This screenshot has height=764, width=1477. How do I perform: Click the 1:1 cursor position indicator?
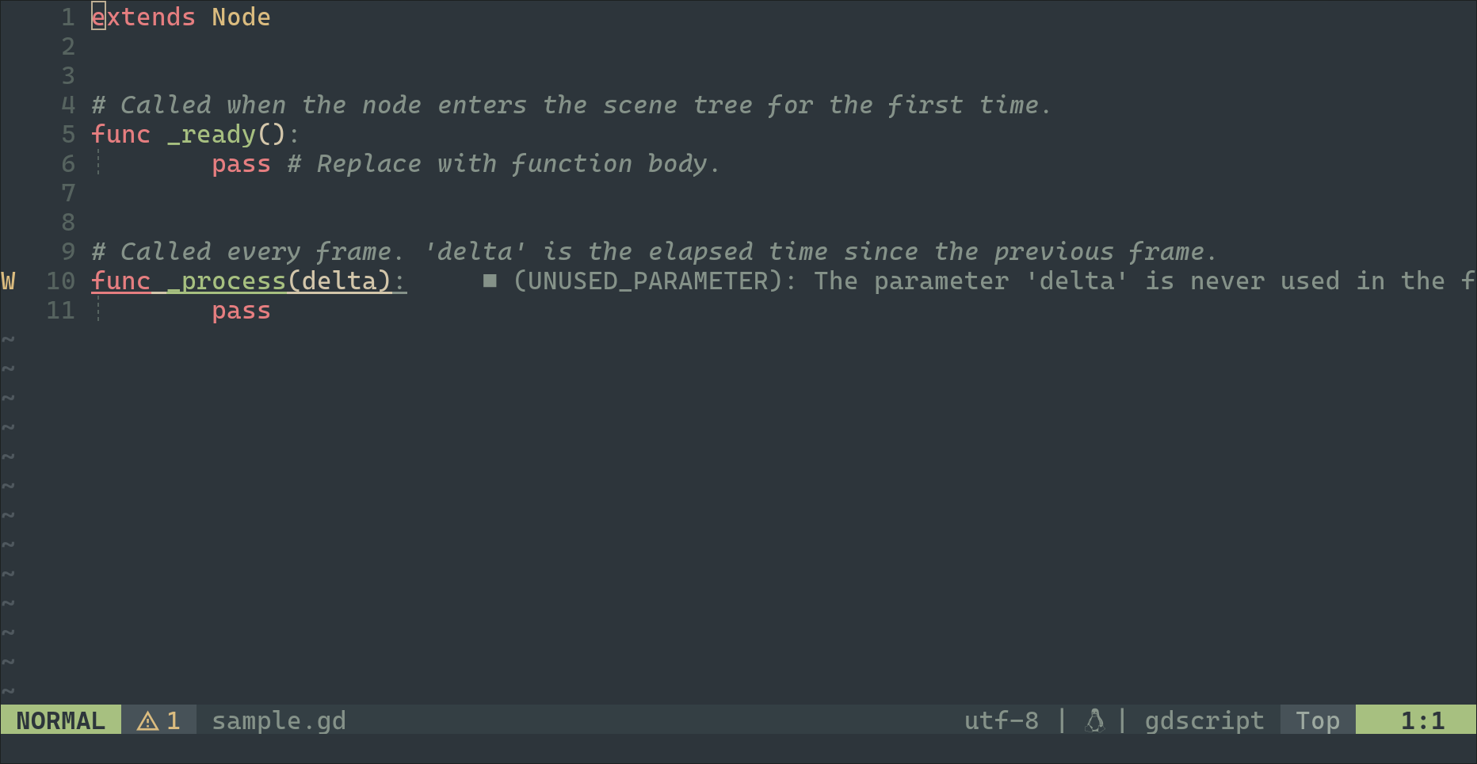[x=1422, y=720]
